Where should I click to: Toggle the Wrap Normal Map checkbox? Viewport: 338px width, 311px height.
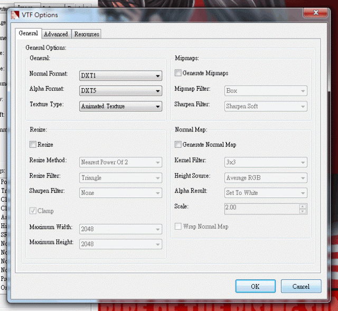coord(178,227)
